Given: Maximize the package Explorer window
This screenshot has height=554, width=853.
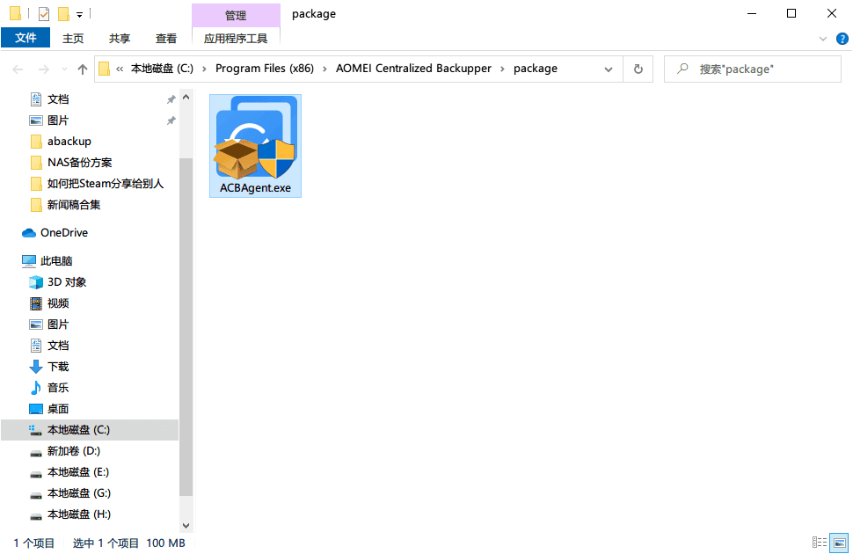Looking at the screenshot, I should point(791,13).
